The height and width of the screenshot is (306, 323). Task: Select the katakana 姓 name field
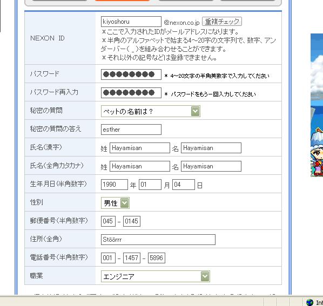coord(140,166)
